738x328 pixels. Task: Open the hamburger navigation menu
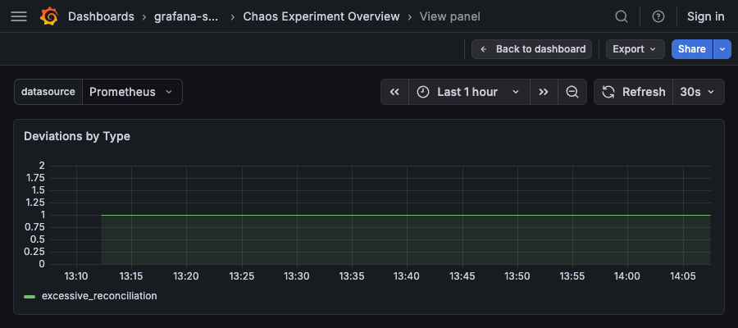[x=20, y=16]
